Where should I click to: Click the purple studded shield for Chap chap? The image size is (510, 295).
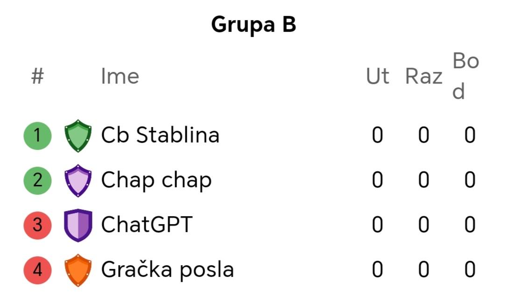point(78,181)
